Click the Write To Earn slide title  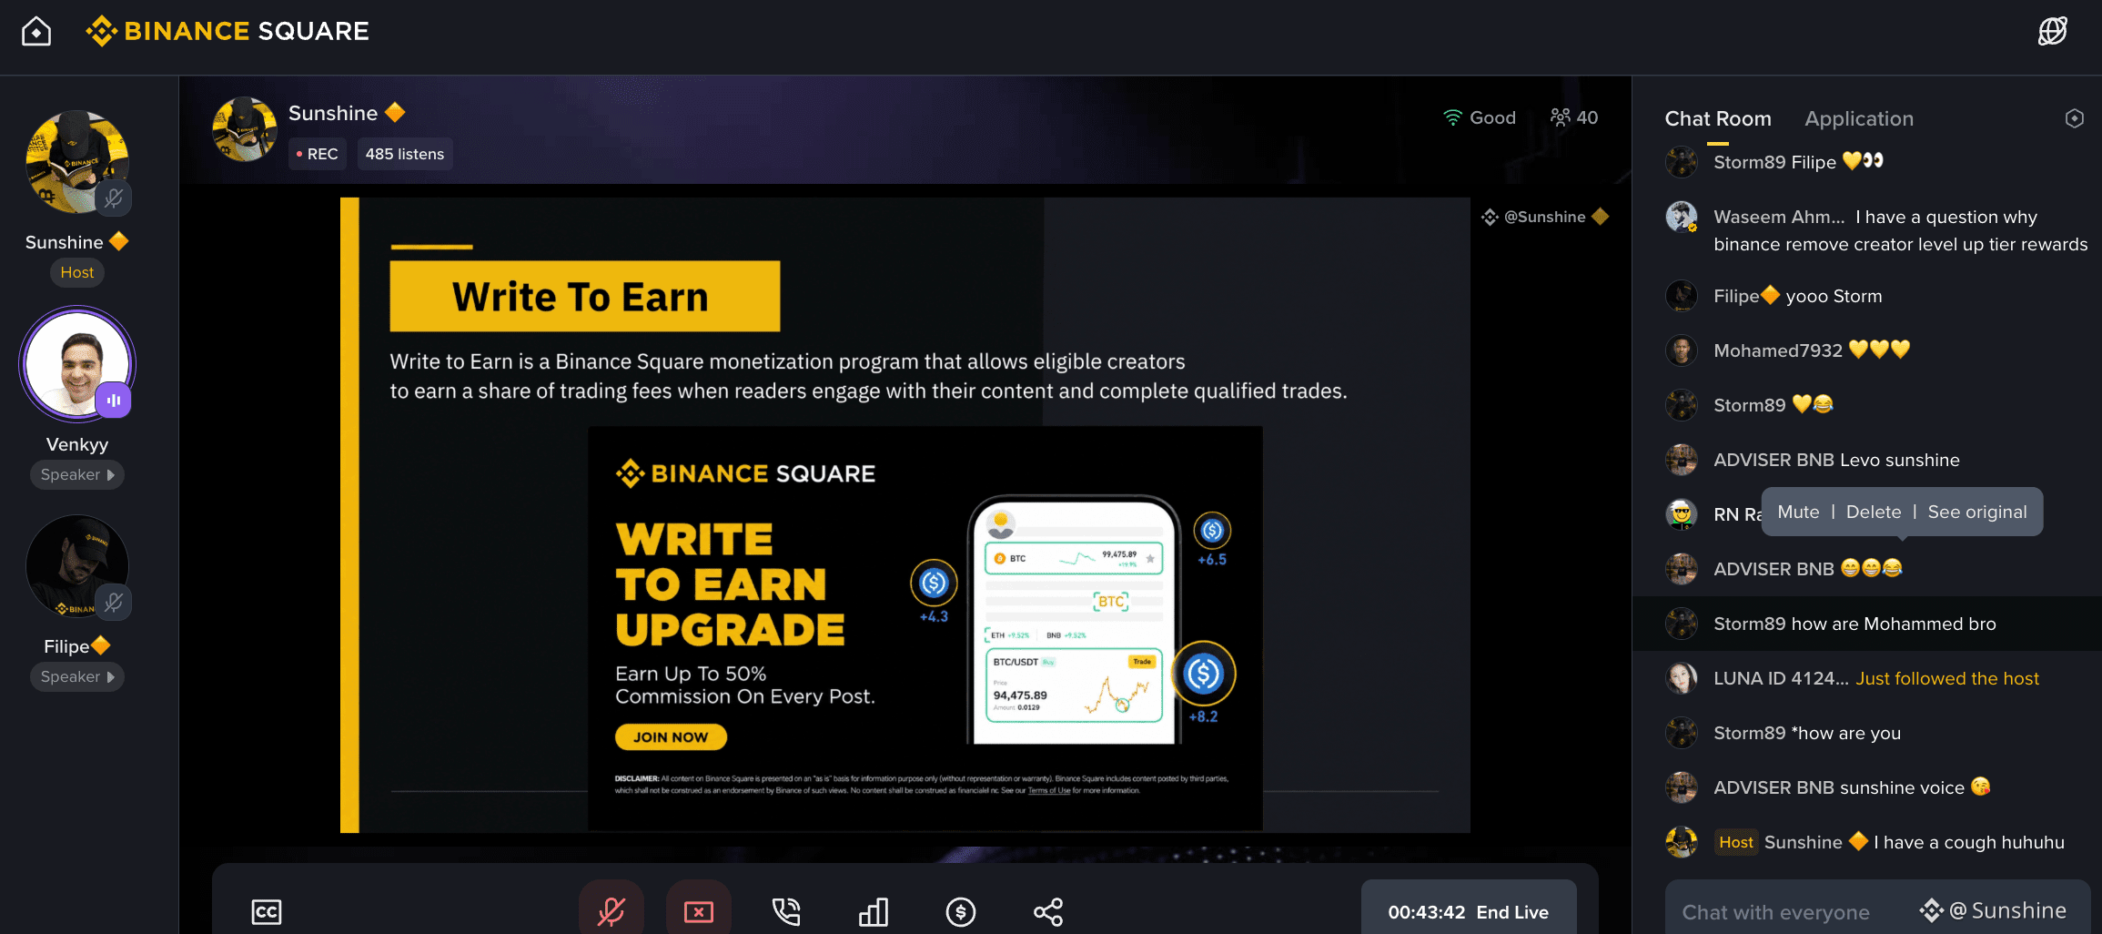pyautogui.click(x=584, y=296)
